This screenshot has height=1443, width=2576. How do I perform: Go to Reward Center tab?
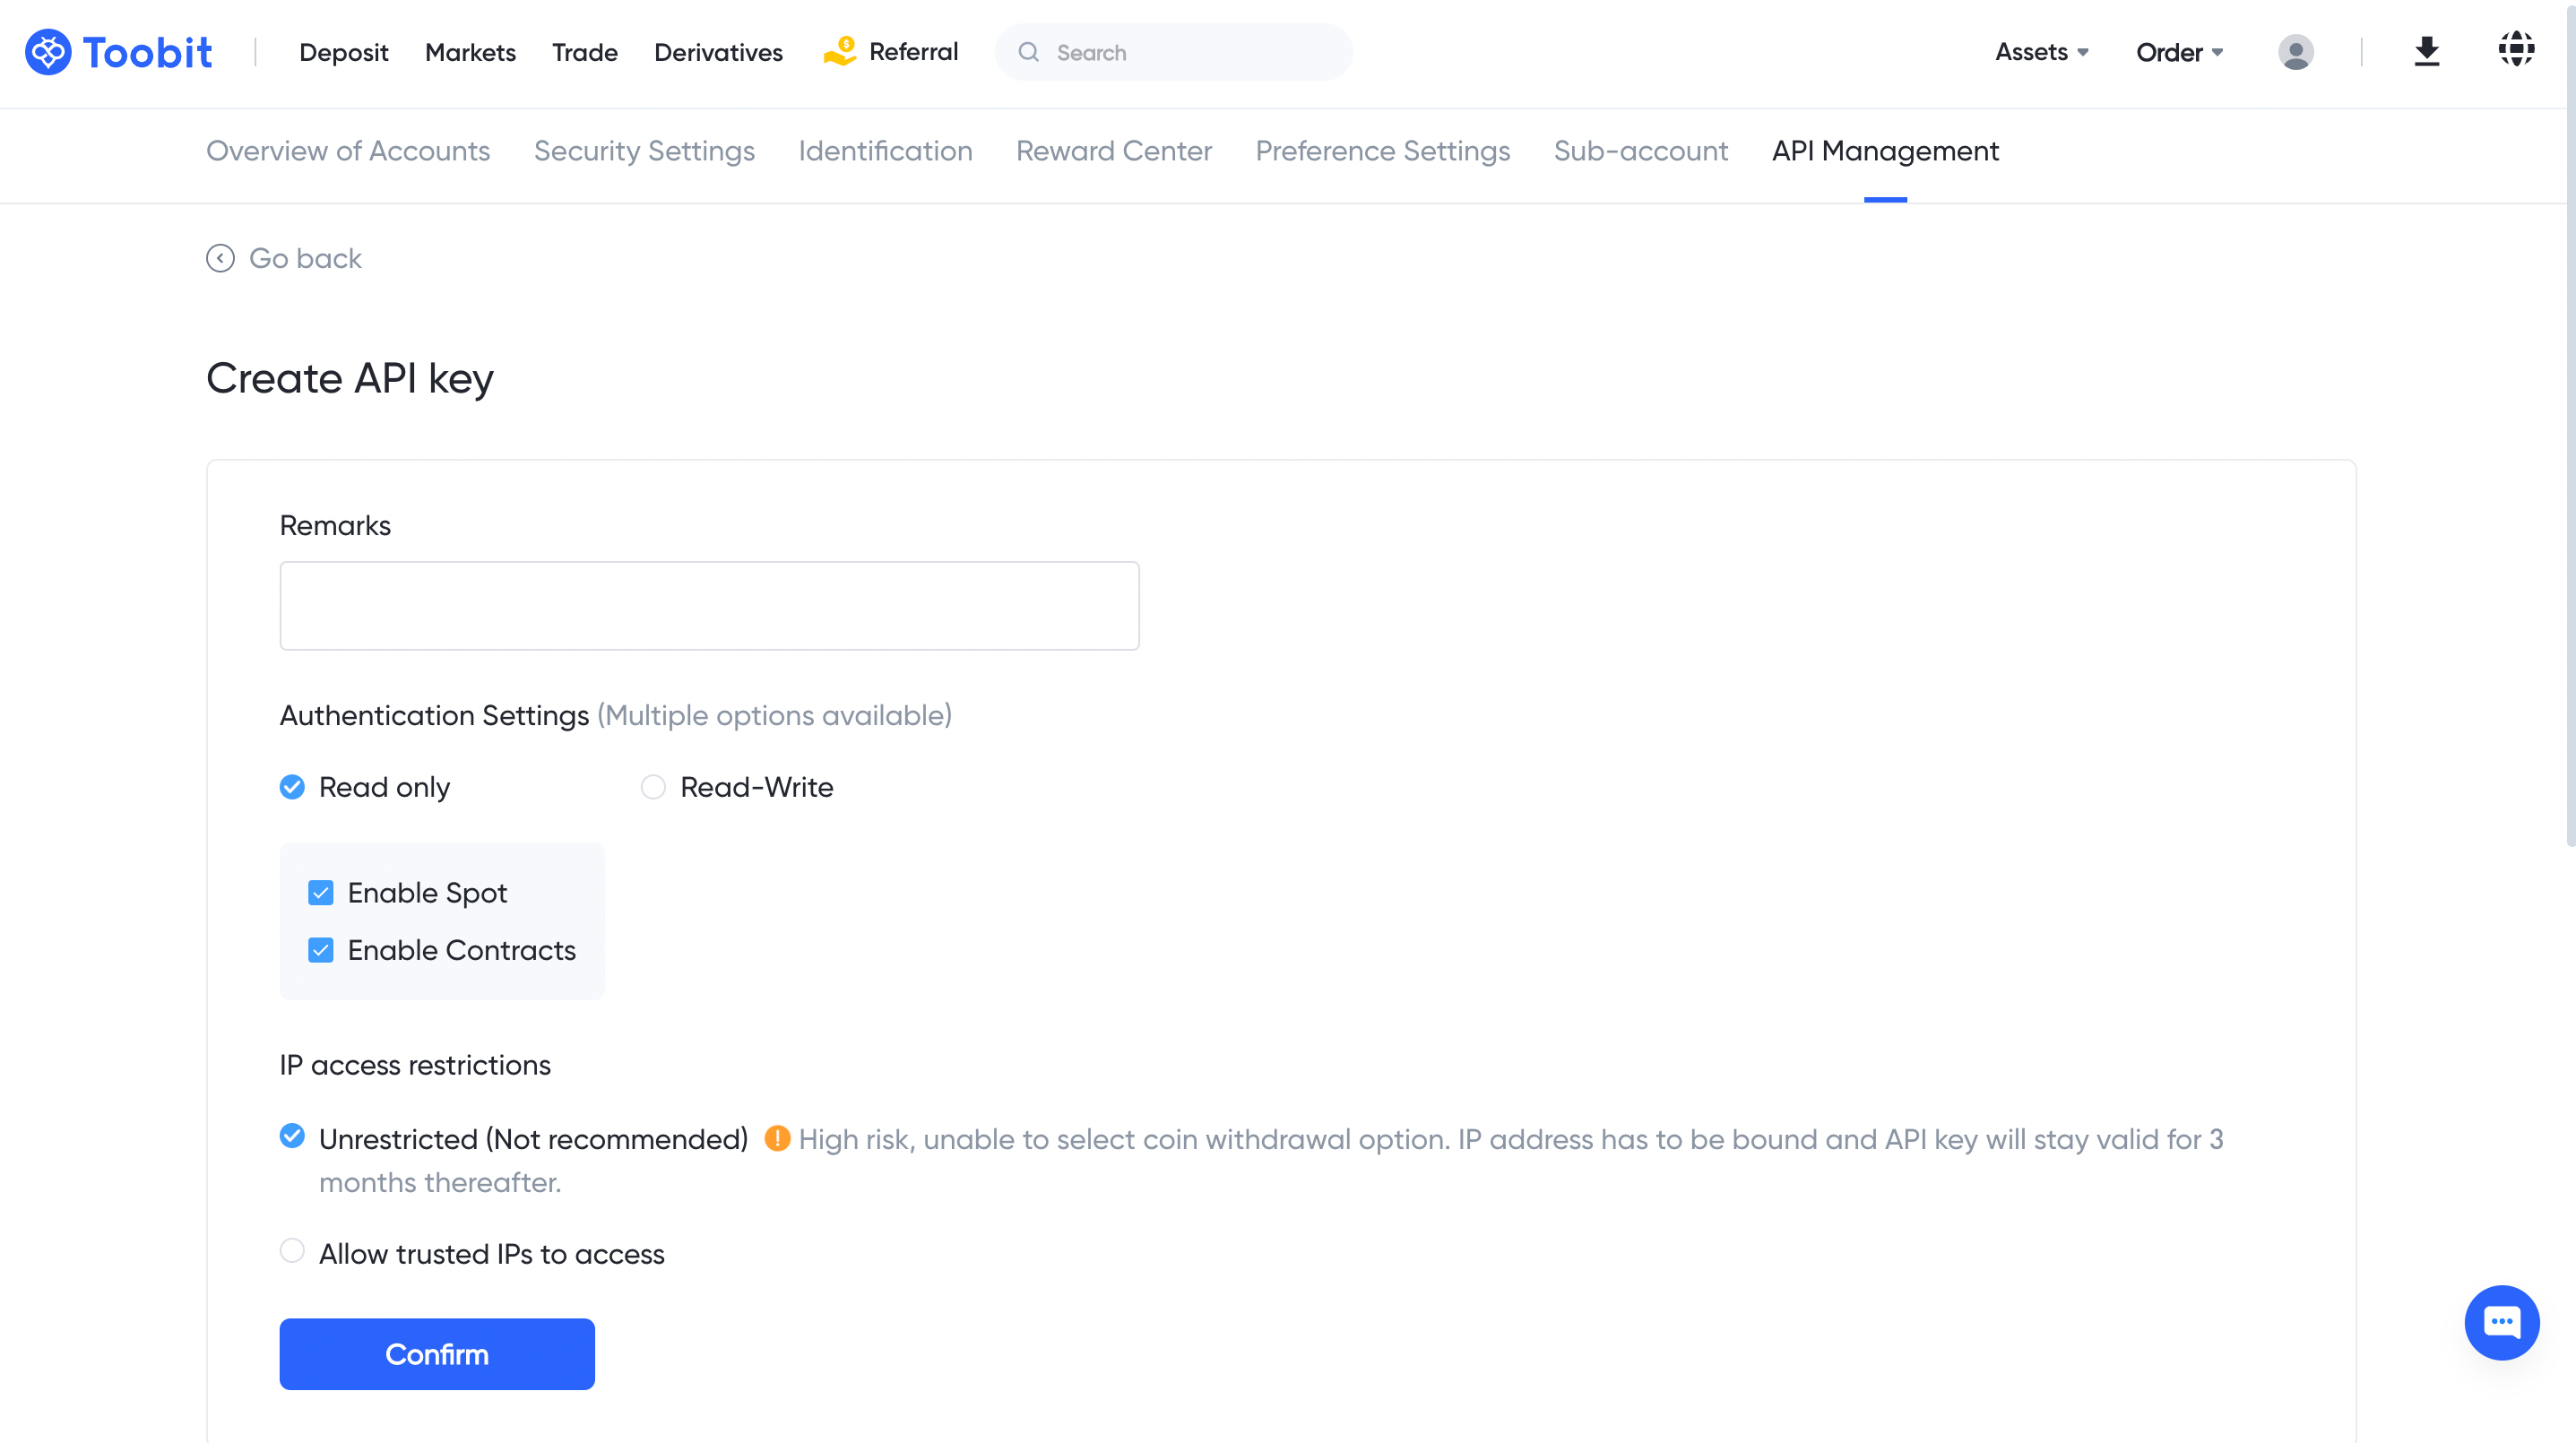(x=1114, y=151)
